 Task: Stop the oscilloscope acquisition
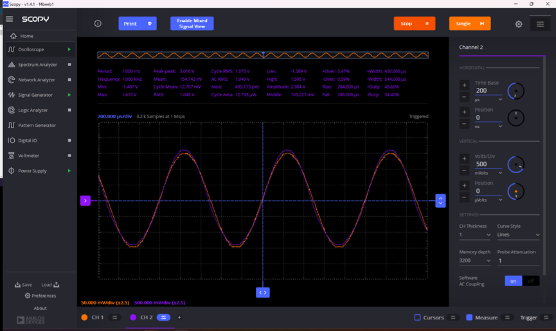pos(415,23)
